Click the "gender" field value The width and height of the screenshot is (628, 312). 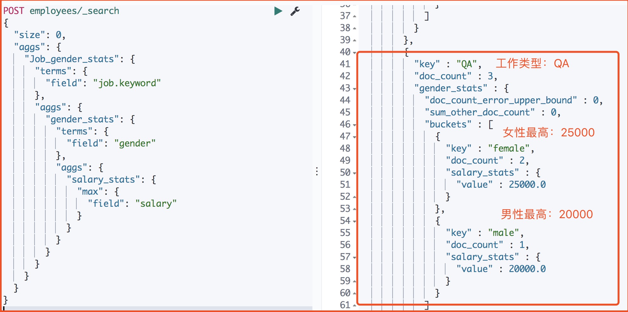[x=135, y=143]
